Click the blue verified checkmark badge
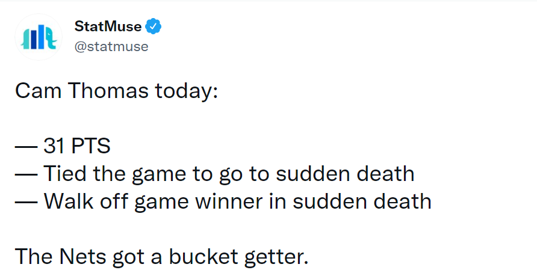The image size is (537, 279). click(x=153, y=26)
